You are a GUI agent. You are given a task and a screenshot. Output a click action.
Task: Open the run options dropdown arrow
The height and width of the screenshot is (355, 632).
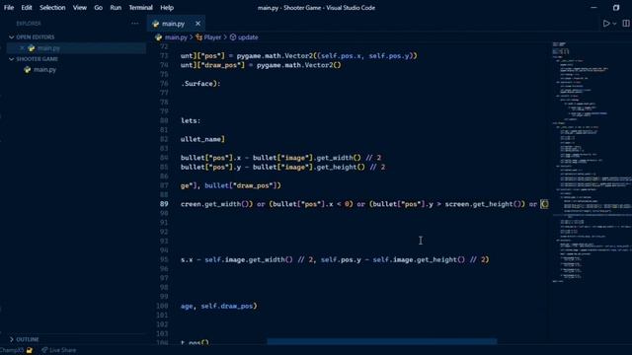[614, 24]
